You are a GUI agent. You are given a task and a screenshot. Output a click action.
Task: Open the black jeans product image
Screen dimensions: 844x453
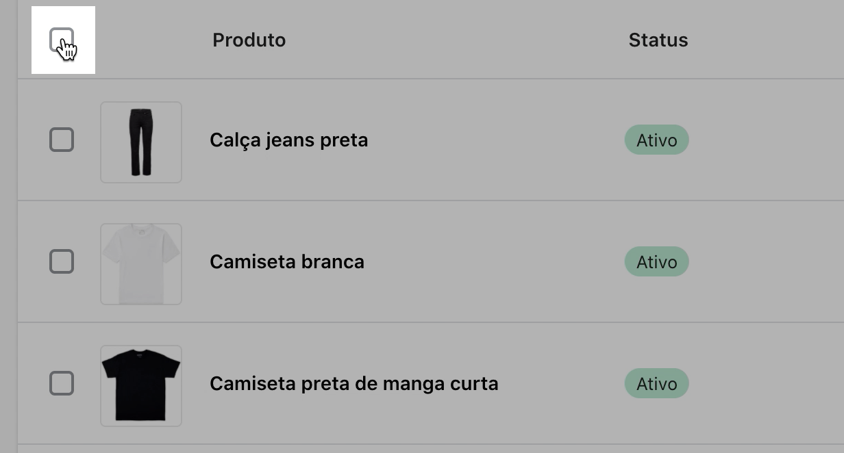(141, 142)
